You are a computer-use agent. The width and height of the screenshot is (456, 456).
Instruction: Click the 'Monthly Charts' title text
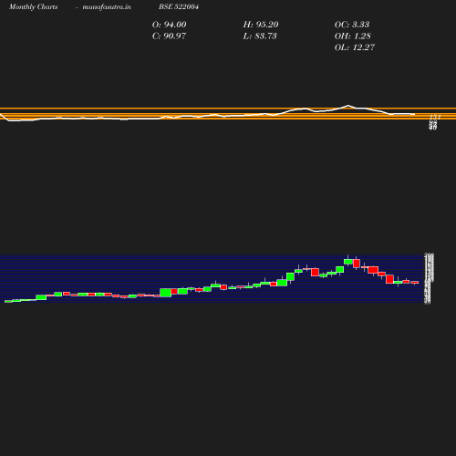click(34, 6)
